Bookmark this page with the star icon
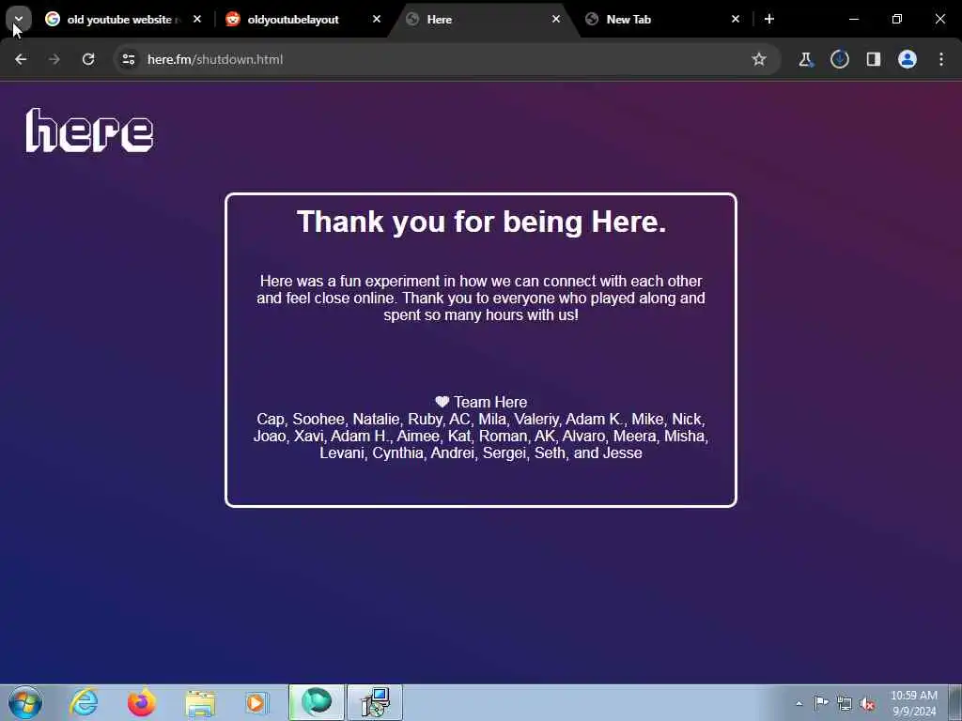The height and width of the screenshot is (721, 962). coord(759,59)
